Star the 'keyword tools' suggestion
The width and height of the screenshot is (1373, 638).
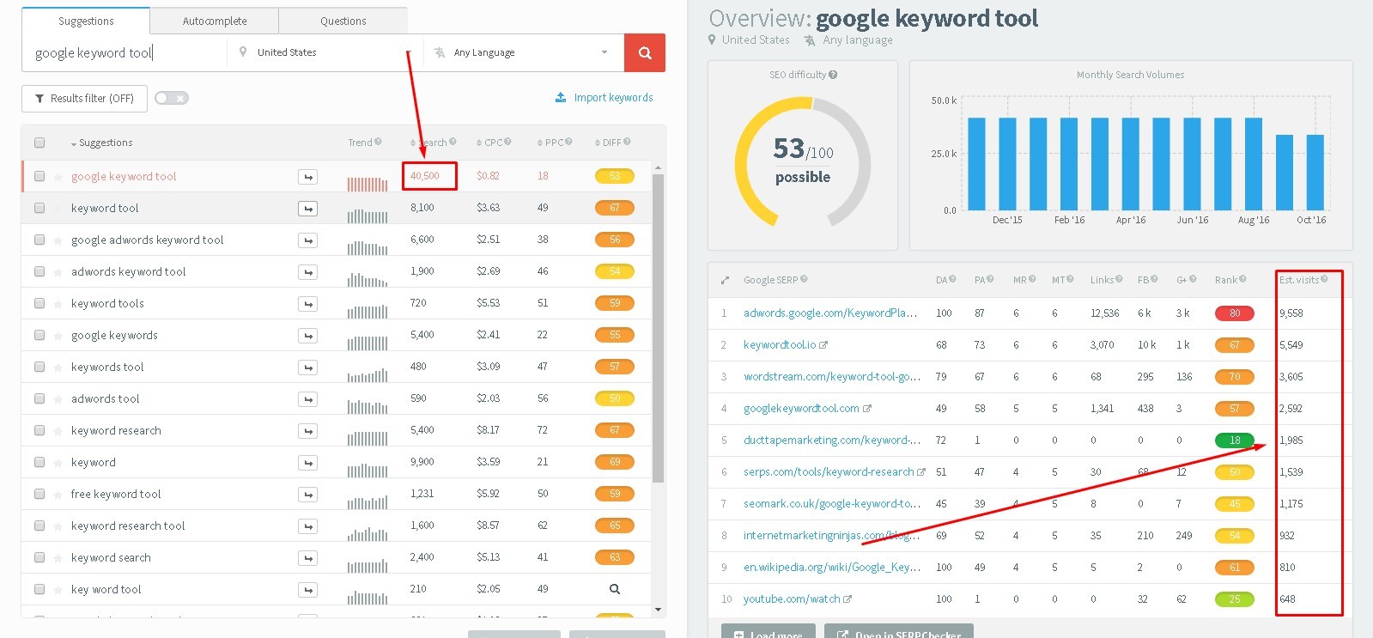pos(58,304)
